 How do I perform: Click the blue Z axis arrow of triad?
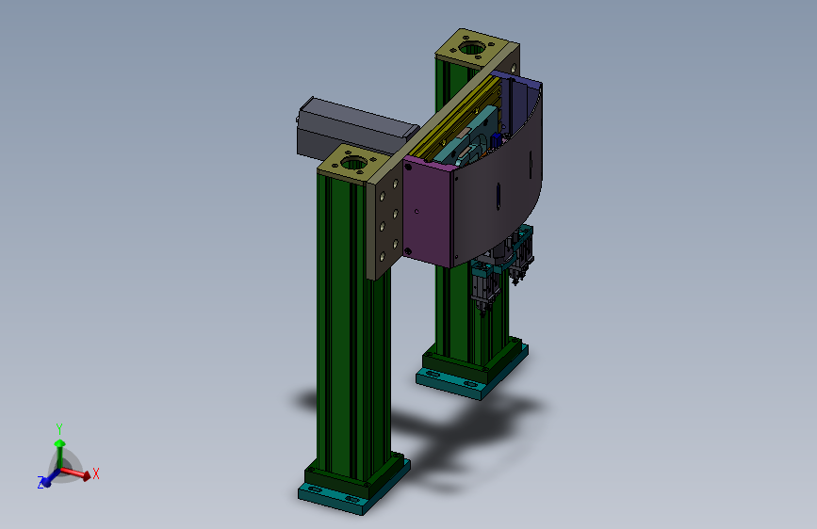pyautogui.click(x=50, y=479)
